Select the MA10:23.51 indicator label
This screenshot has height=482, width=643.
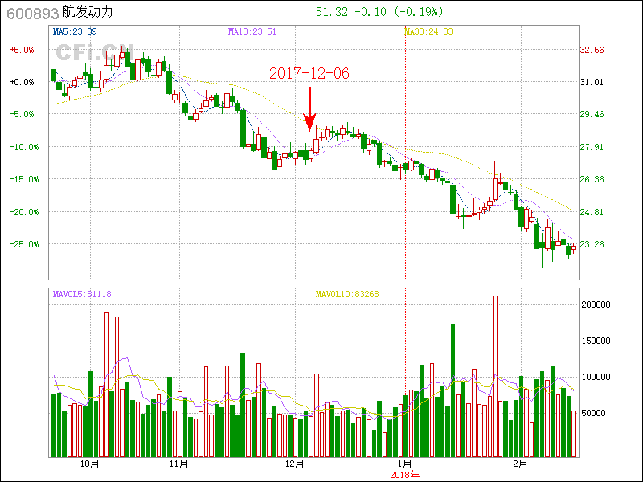(252, 32)
